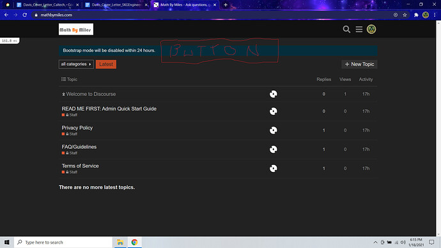Image resolution: width=441 pixels, height=248 pixels.
Task: Switch to Davis_Cover_Letter_Caltech browser tab
Action: [x=48, y=4]
